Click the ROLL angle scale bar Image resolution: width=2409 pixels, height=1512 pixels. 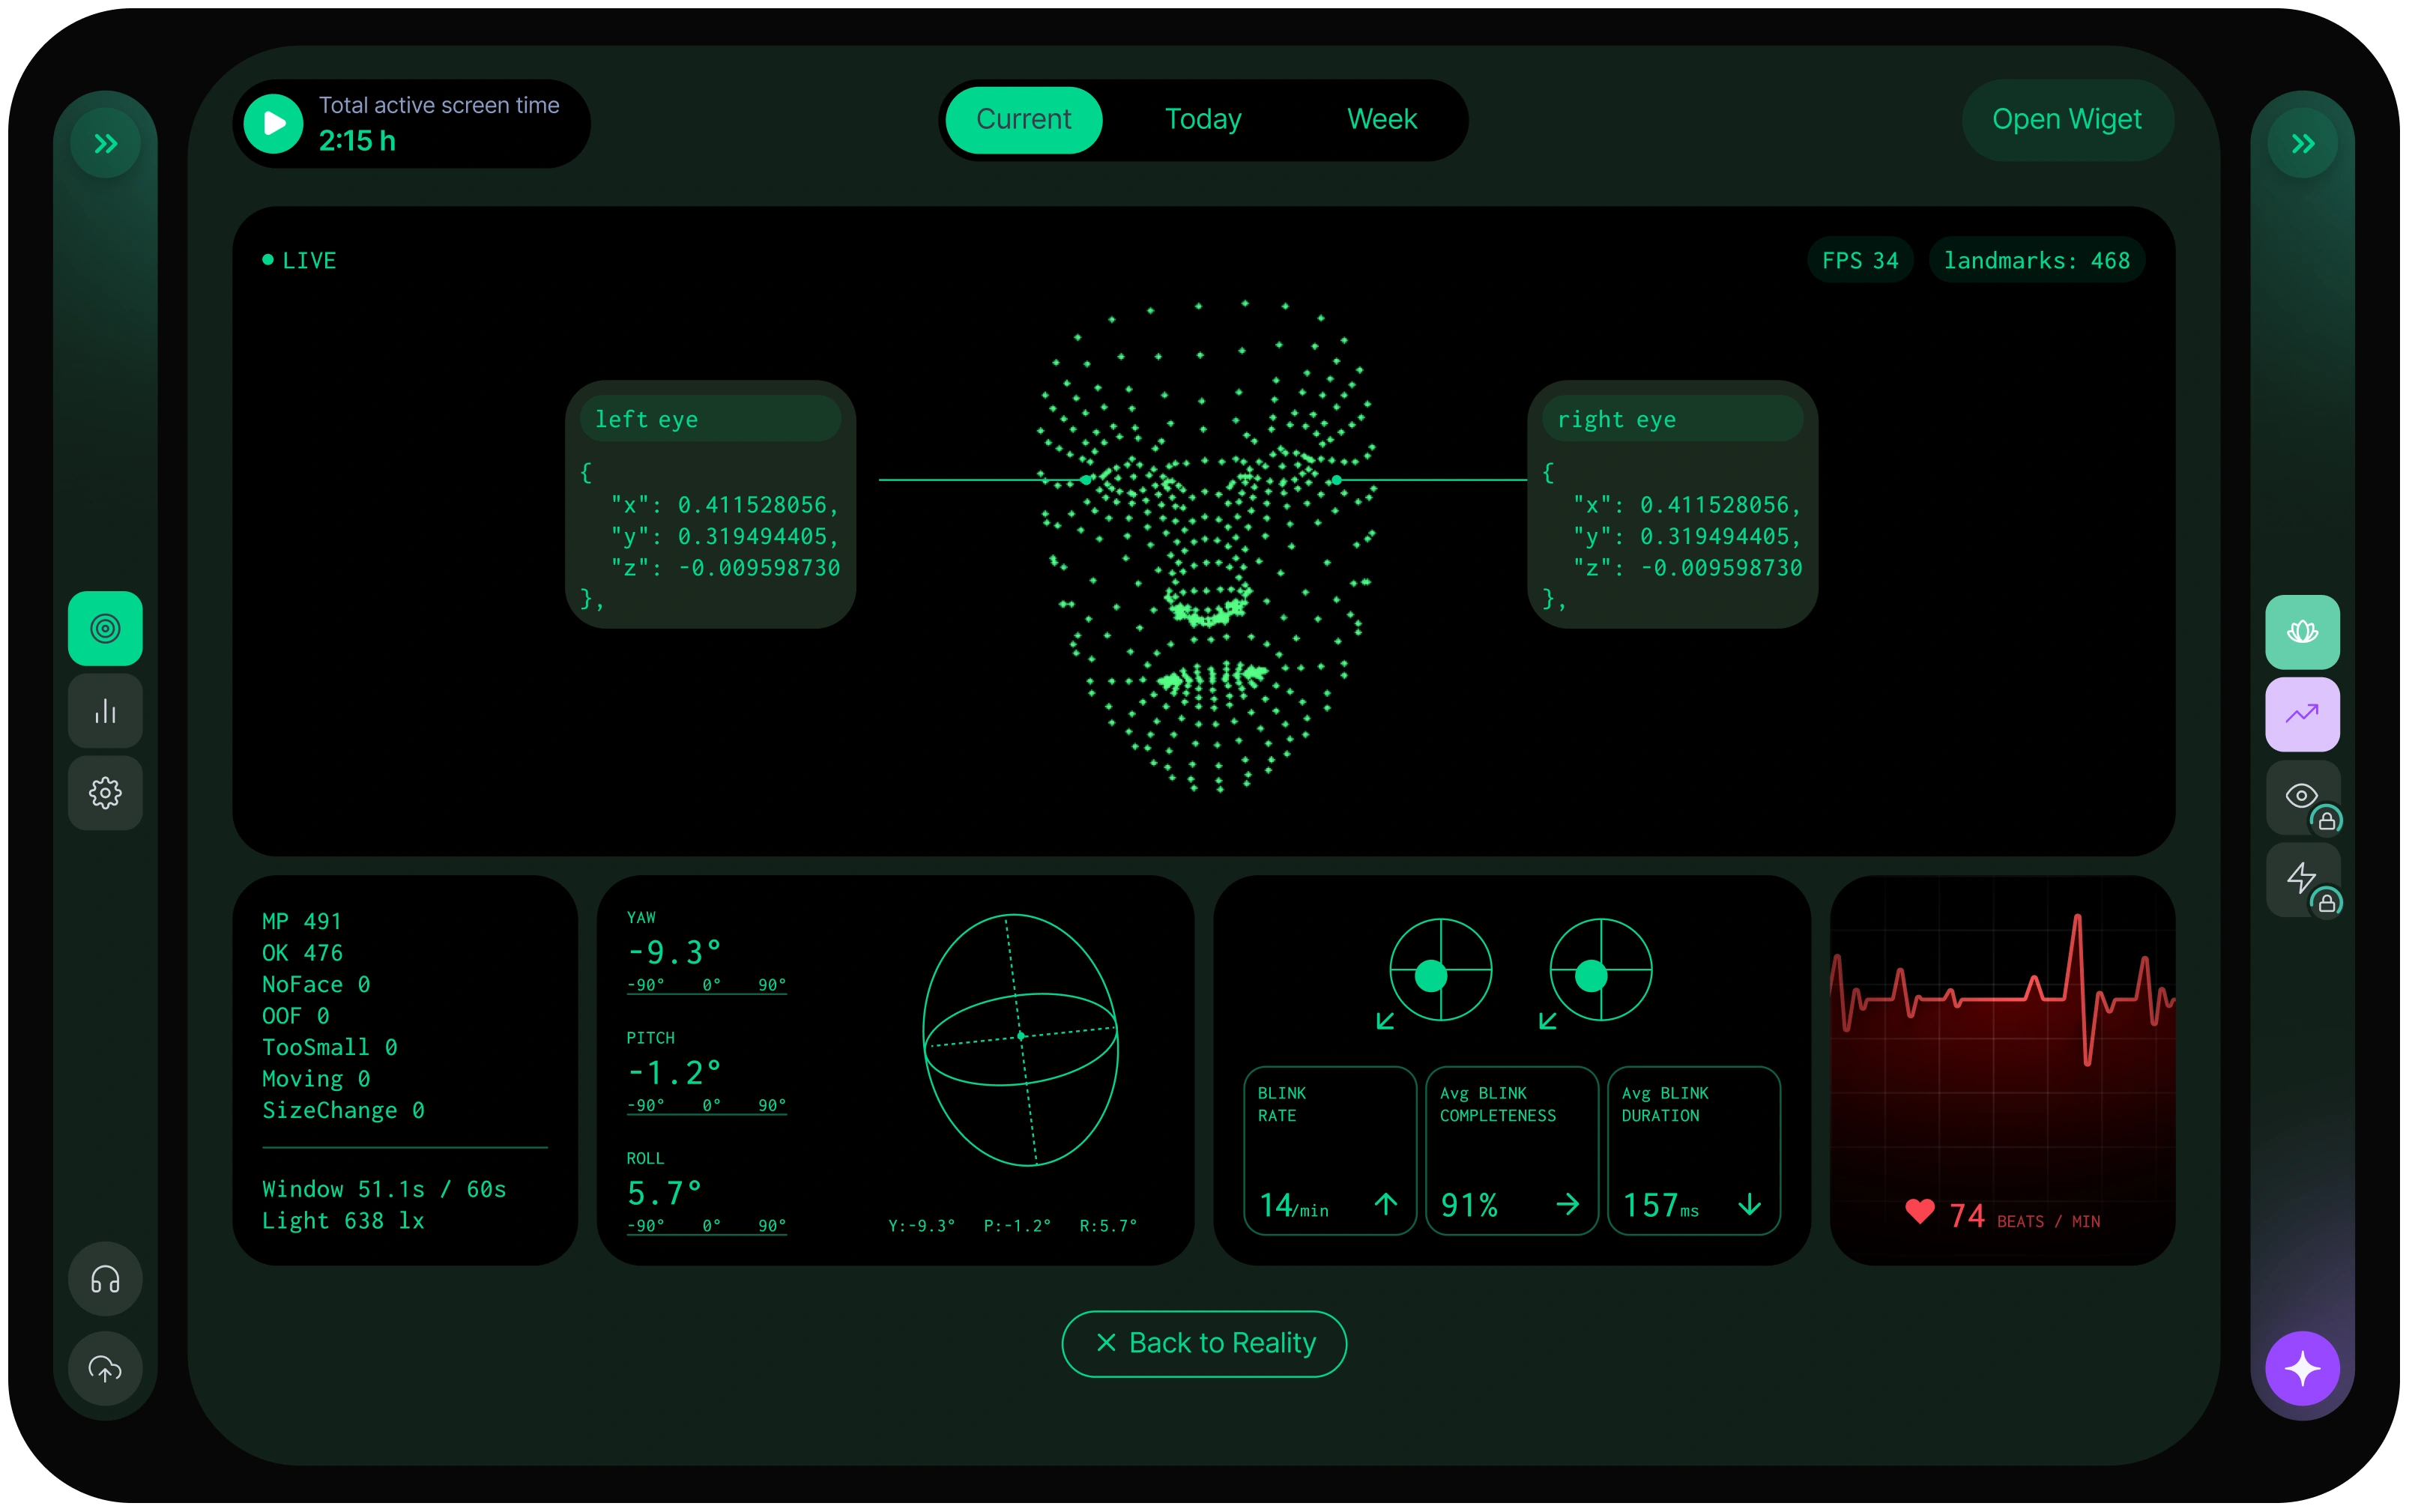tap(706, 1226)
